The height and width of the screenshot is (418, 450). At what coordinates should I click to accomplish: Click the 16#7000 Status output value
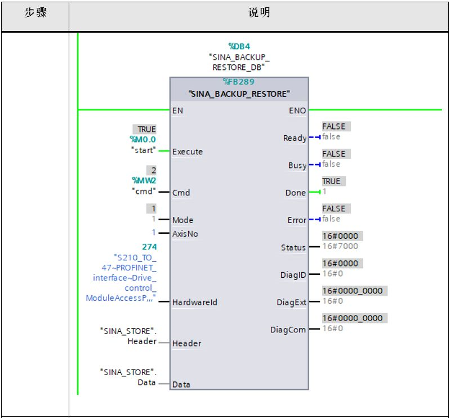pos(340,246)
